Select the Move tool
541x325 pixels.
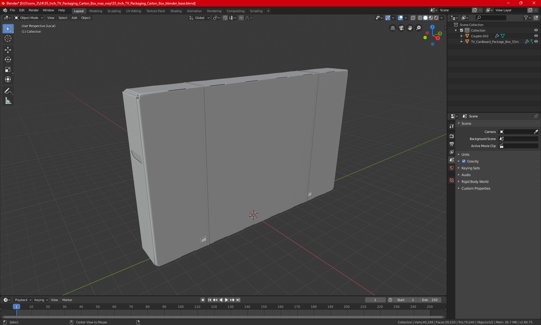(x=8, y=50)
